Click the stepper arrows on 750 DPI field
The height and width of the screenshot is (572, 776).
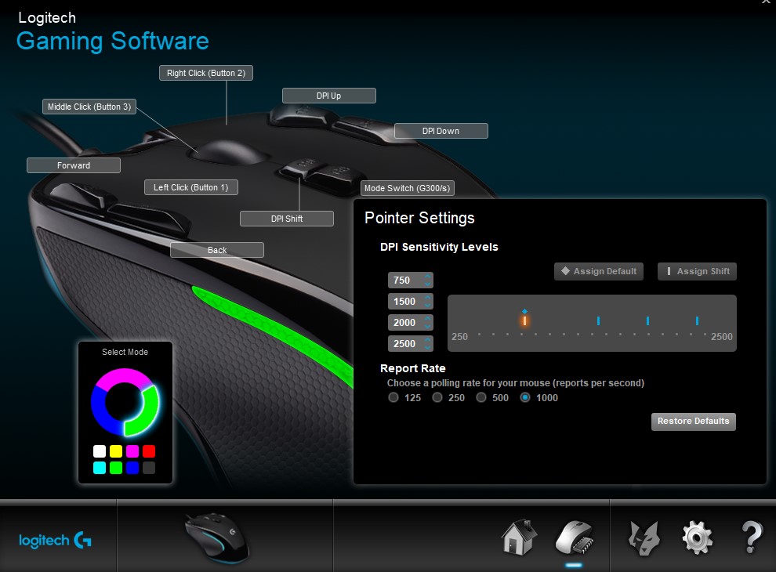427,281
